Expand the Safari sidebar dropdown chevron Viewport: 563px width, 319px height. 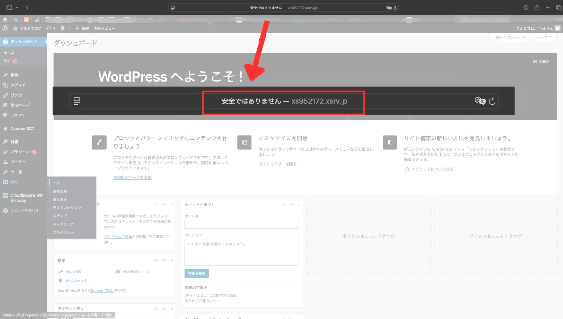pyautogui.click(x=17, y=8)
